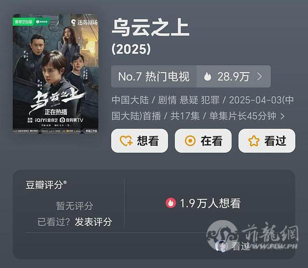The height and width of the screenshot is (268, 308).
Task: Open the 豆瓣评分 heading
Action: (x=46, y=185)
